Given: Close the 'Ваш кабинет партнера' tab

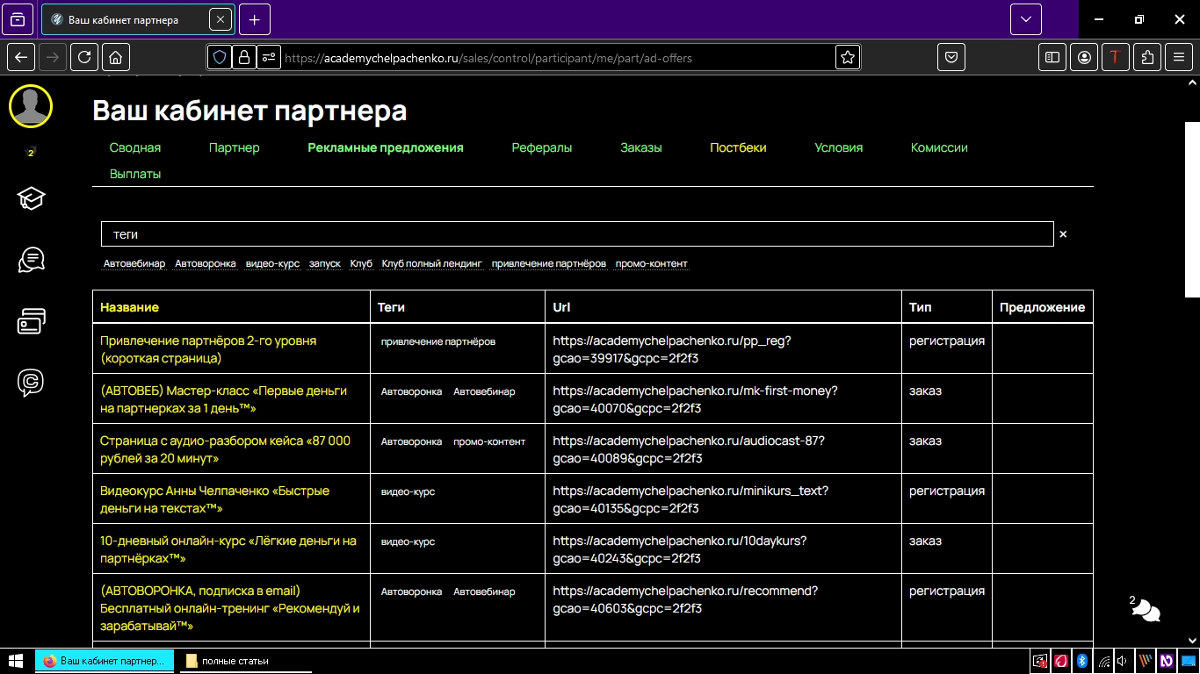Looking at the screenshot, I should [x=220, y=19].
